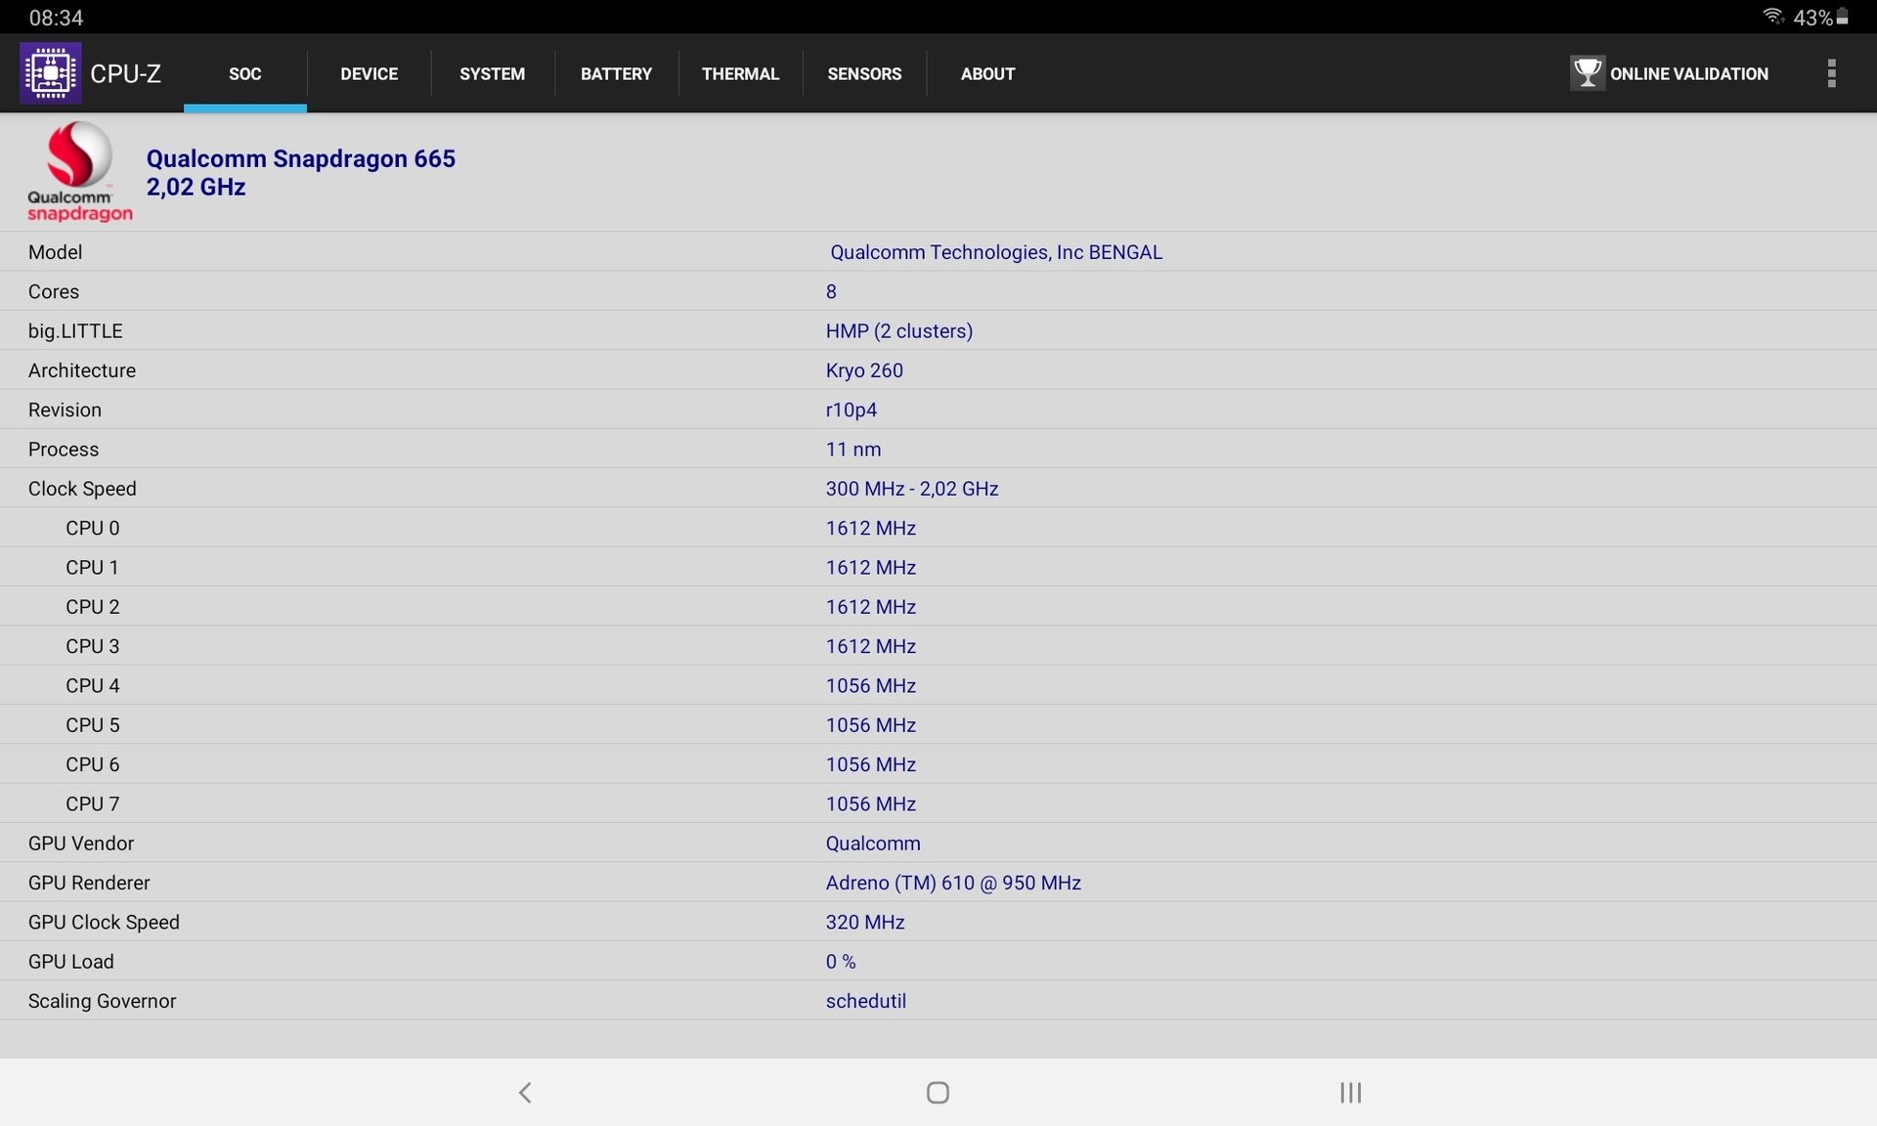Select the CPU 6 row label
Image resolution: width=1877 pixels, height=1126 pixels.
(93, 764)
